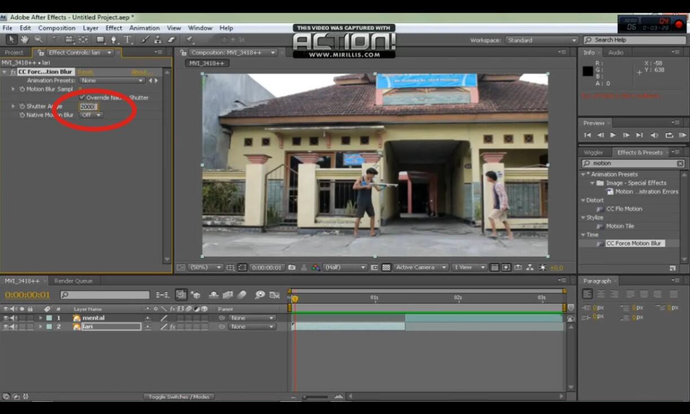This screenshot has height=414, width=690.
Task: Toggle the Override Native Shutter checkbox
Action: (82, 98)
